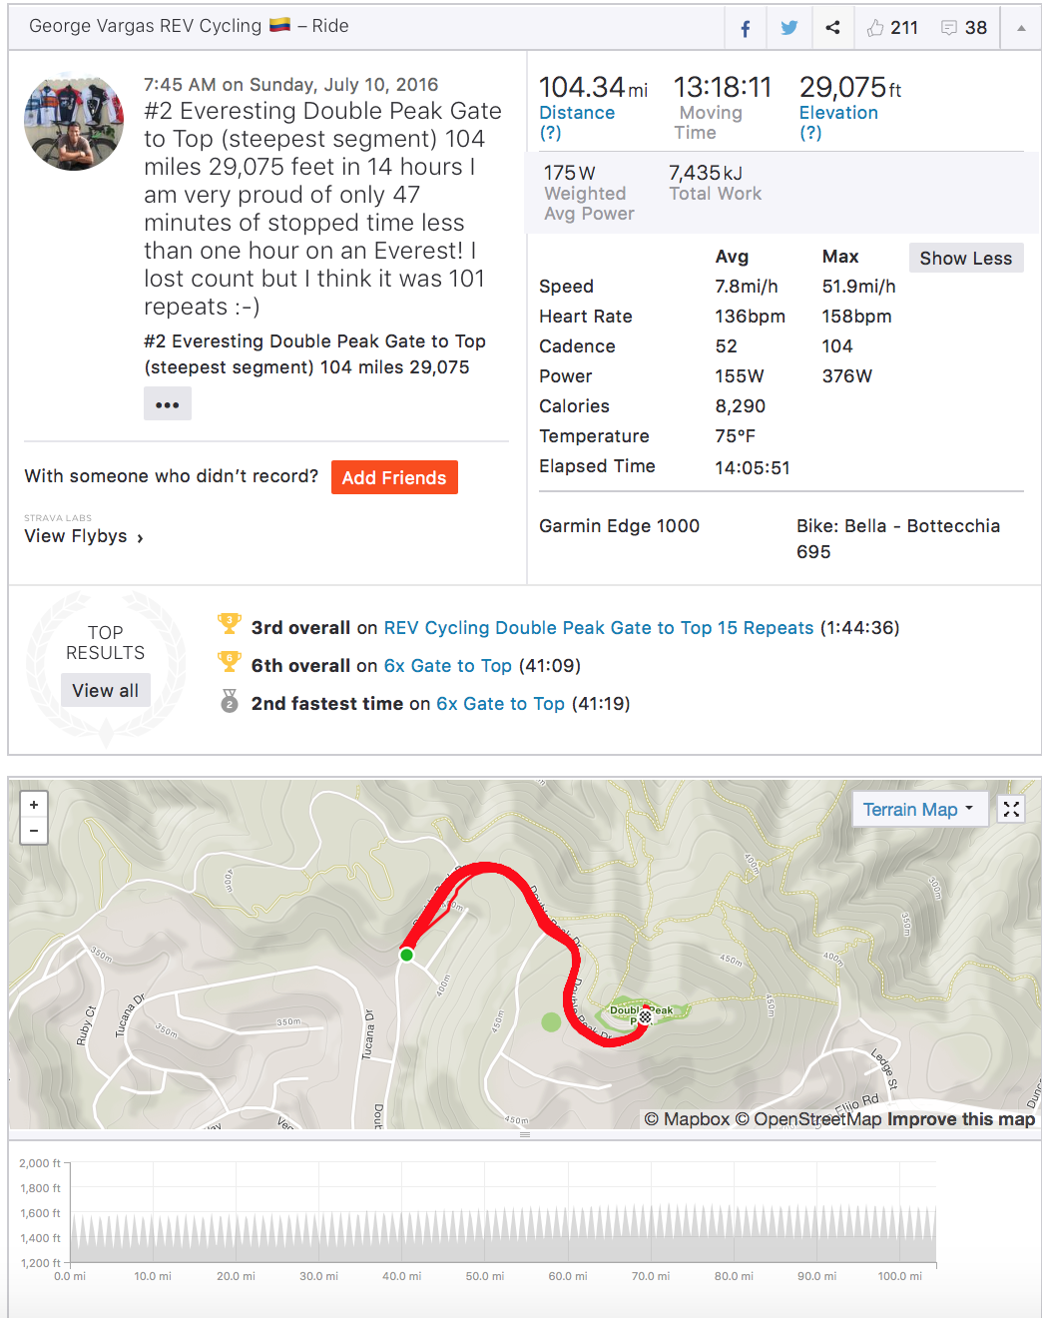Collapse stats with Show Less
This screenshot has height=1318, width=1042.
click(x=965, y=259)
